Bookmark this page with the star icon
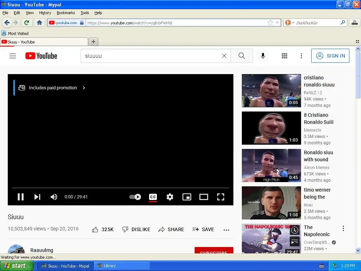Viewport: 361px width, 271px height. pos(270,23)
